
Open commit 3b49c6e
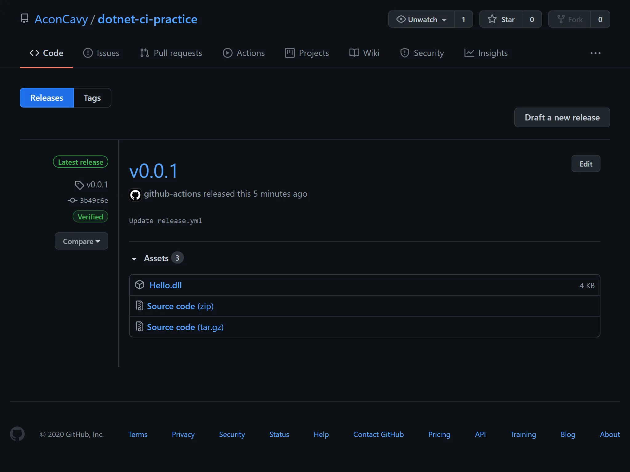coord(88,200)
